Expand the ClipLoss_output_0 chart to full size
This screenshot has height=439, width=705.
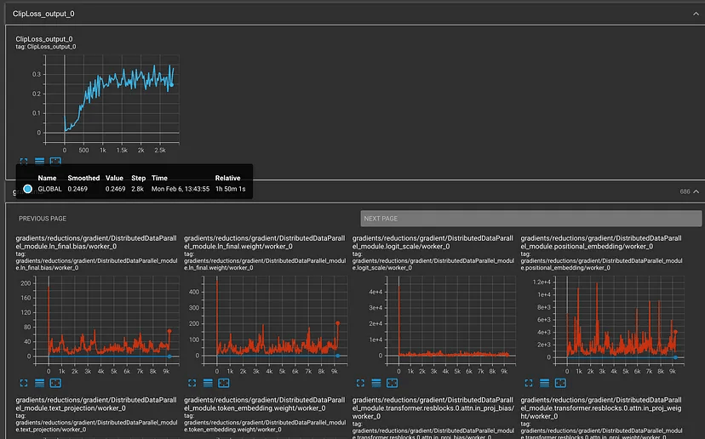click(24, 161)
